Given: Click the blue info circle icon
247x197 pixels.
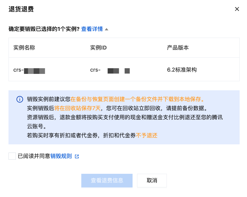Looking at the screenshot, I should 20,99.
